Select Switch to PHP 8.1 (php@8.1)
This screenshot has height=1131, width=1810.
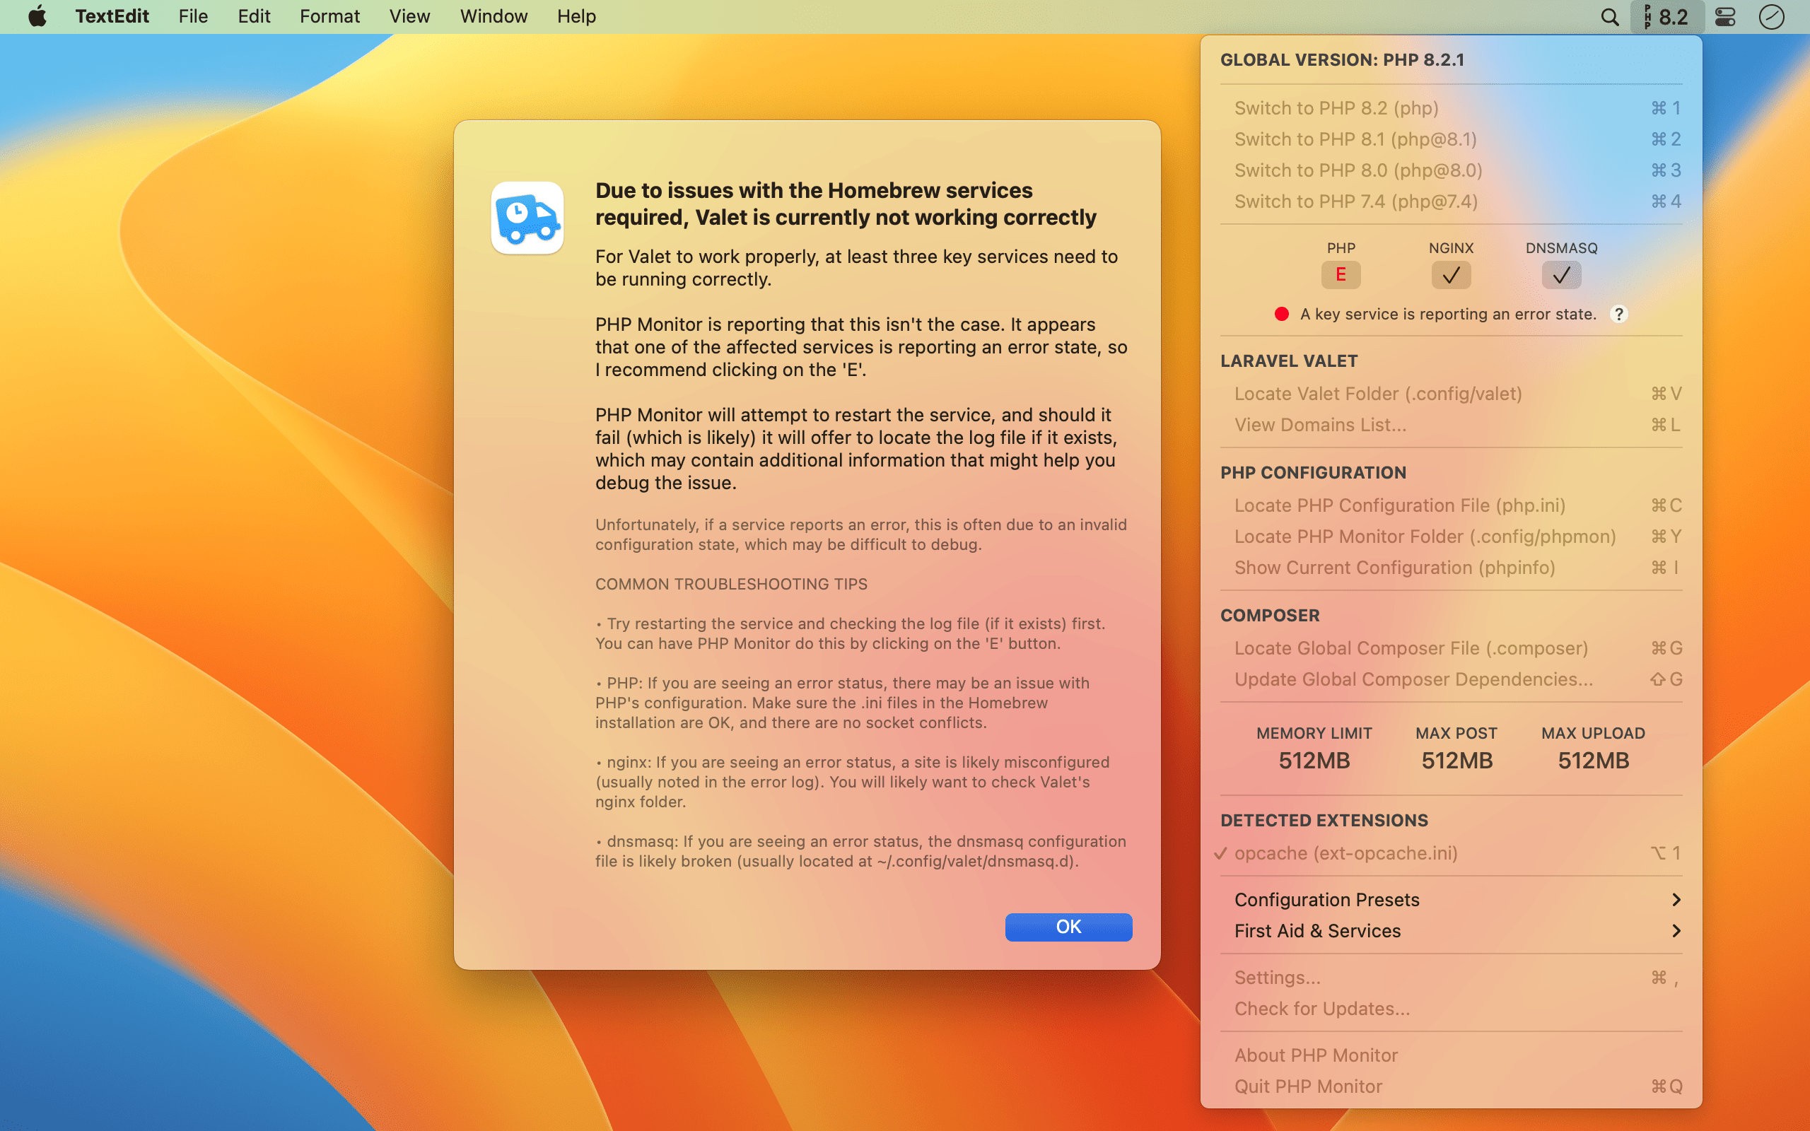pyautogui.click(x=1451, y=139)
